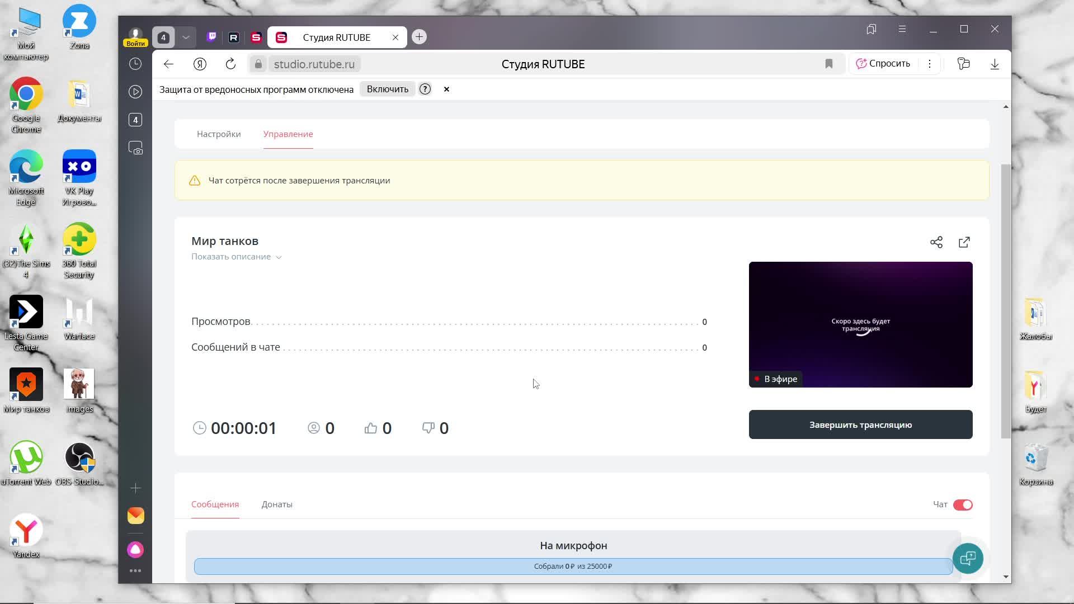Open browser history clock icon in sidebar
This screenshot has width=1074, height=604.
135,64
